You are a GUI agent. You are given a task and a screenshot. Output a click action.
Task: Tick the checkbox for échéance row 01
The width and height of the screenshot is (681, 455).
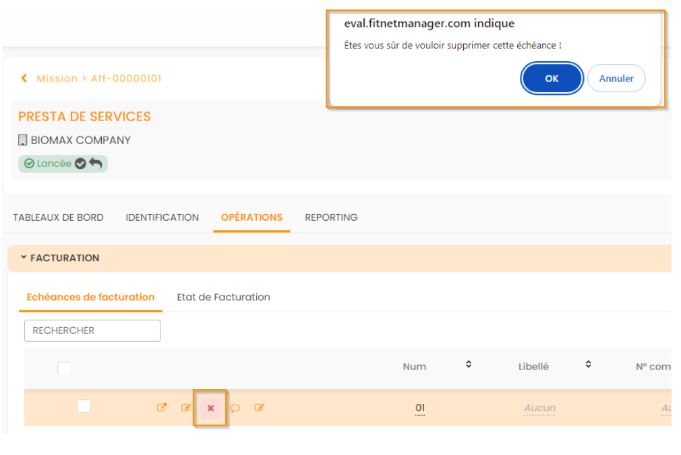pyautogui.click(x=84, y=406)
